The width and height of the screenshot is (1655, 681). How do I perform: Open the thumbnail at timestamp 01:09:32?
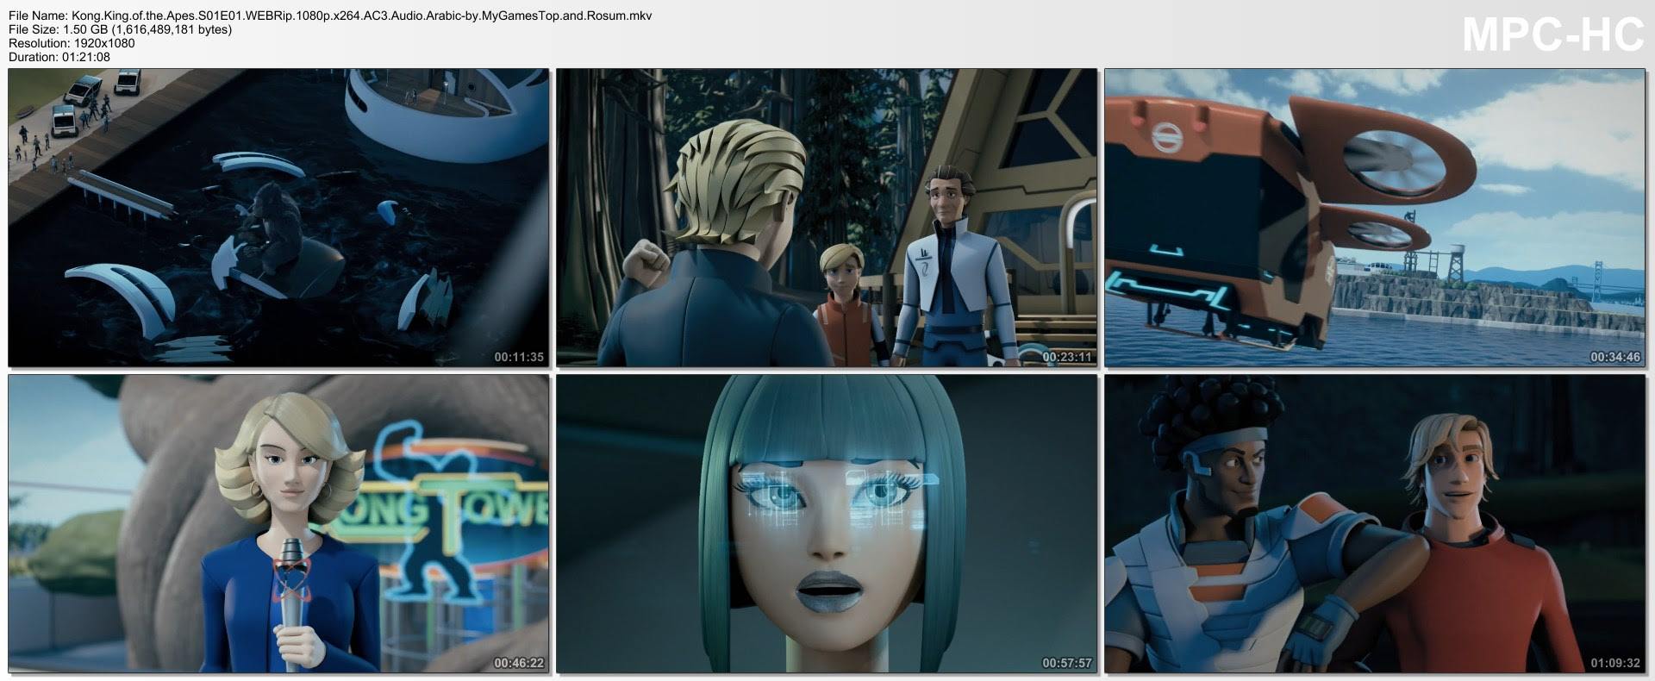[1375, 523]
